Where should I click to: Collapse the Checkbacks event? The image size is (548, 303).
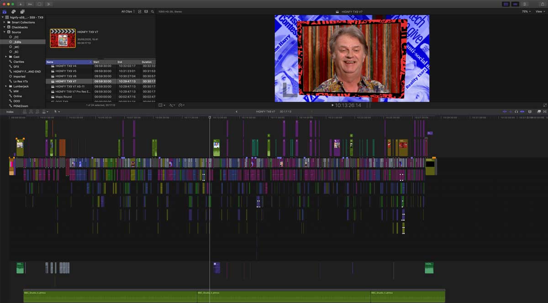coord(5,27)
